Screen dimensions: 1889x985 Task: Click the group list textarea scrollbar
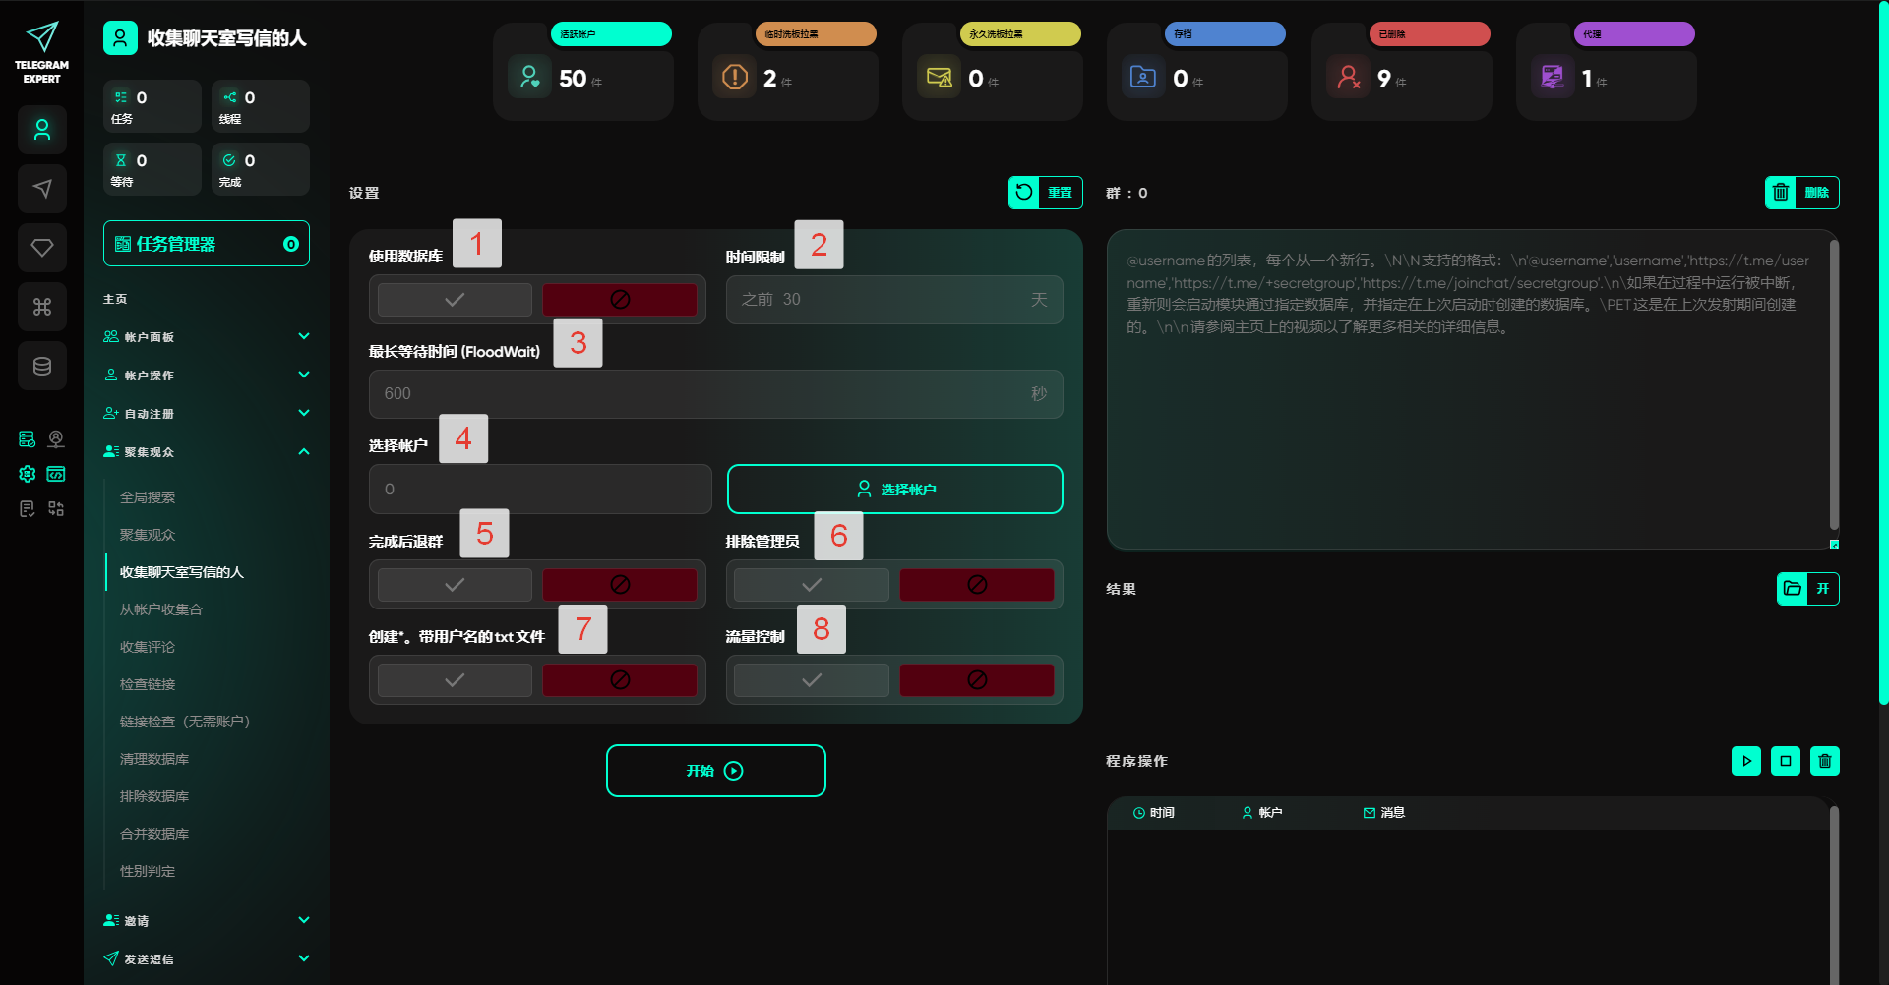(1833, 383)
